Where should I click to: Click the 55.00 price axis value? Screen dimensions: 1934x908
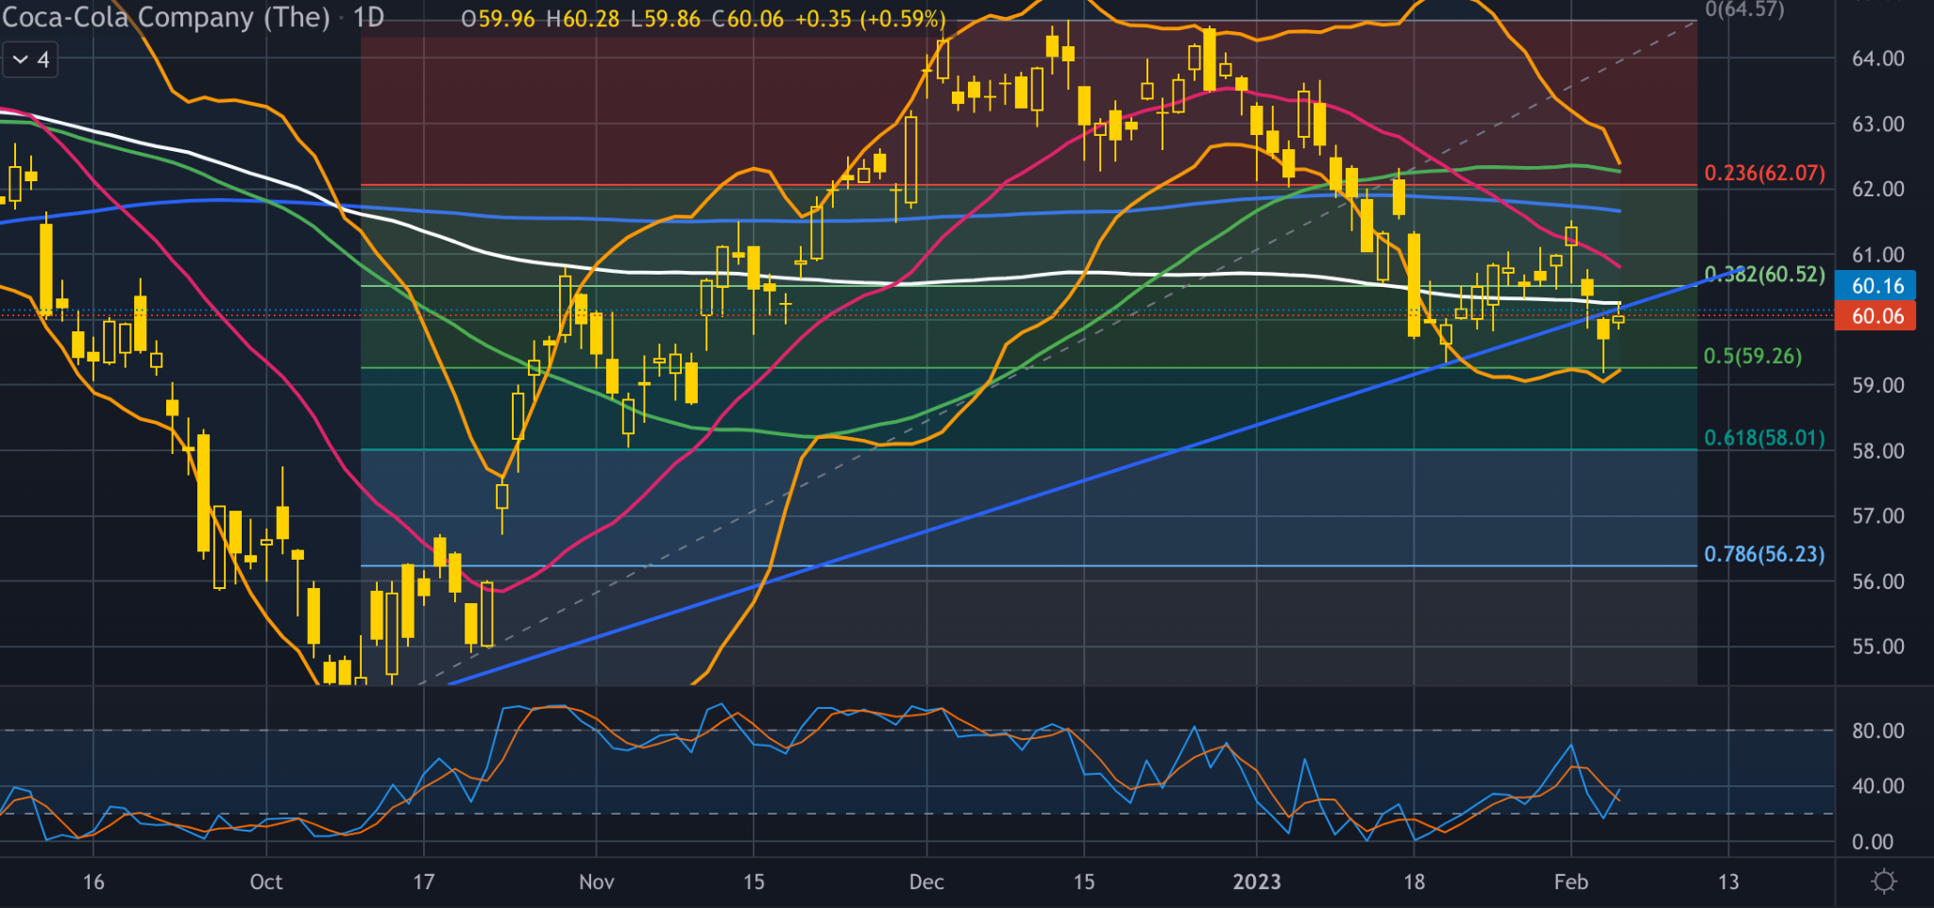1877,647
